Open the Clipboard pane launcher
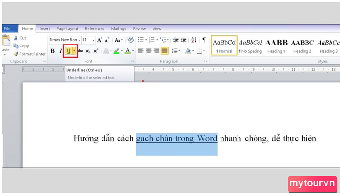The width and height of the screenshot is (340, 196). (x=44, y=61)
